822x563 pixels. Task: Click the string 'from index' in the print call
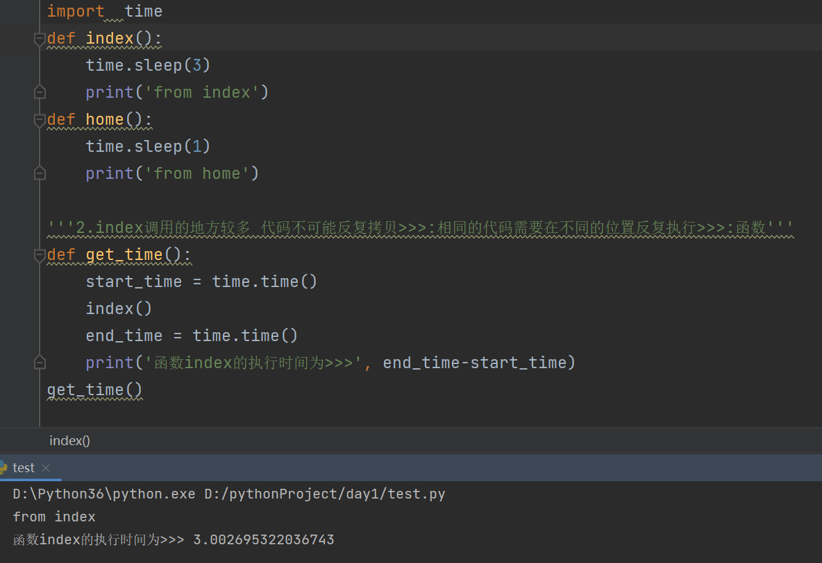click(201, 93)
